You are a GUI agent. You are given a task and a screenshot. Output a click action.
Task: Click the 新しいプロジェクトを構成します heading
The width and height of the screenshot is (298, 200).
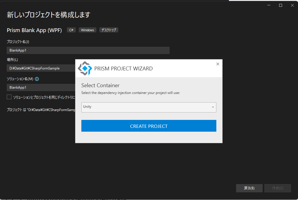point(48,15)
